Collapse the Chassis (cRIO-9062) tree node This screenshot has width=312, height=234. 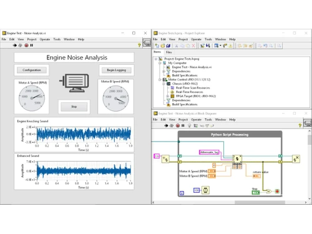[x=163, y=84]
